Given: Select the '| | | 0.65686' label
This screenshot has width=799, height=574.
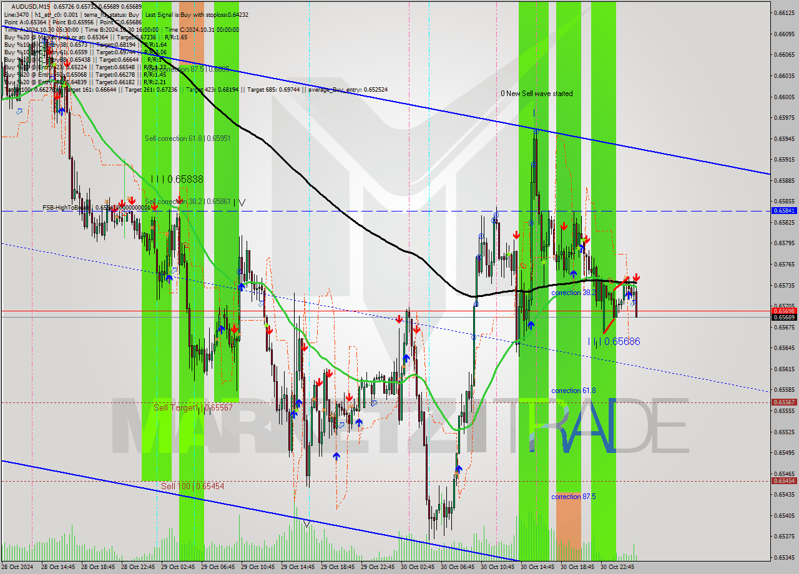Looking at the screenshot, I should tap(614, 341).
